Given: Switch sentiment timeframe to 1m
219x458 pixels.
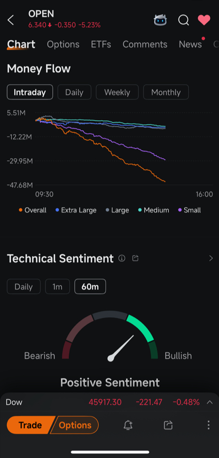Looking at the screenshot, I should [x=57, y=287].
